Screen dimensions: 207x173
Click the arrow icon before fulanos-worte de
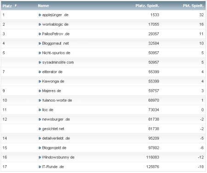pyautogui.click(x=40, y=100)
